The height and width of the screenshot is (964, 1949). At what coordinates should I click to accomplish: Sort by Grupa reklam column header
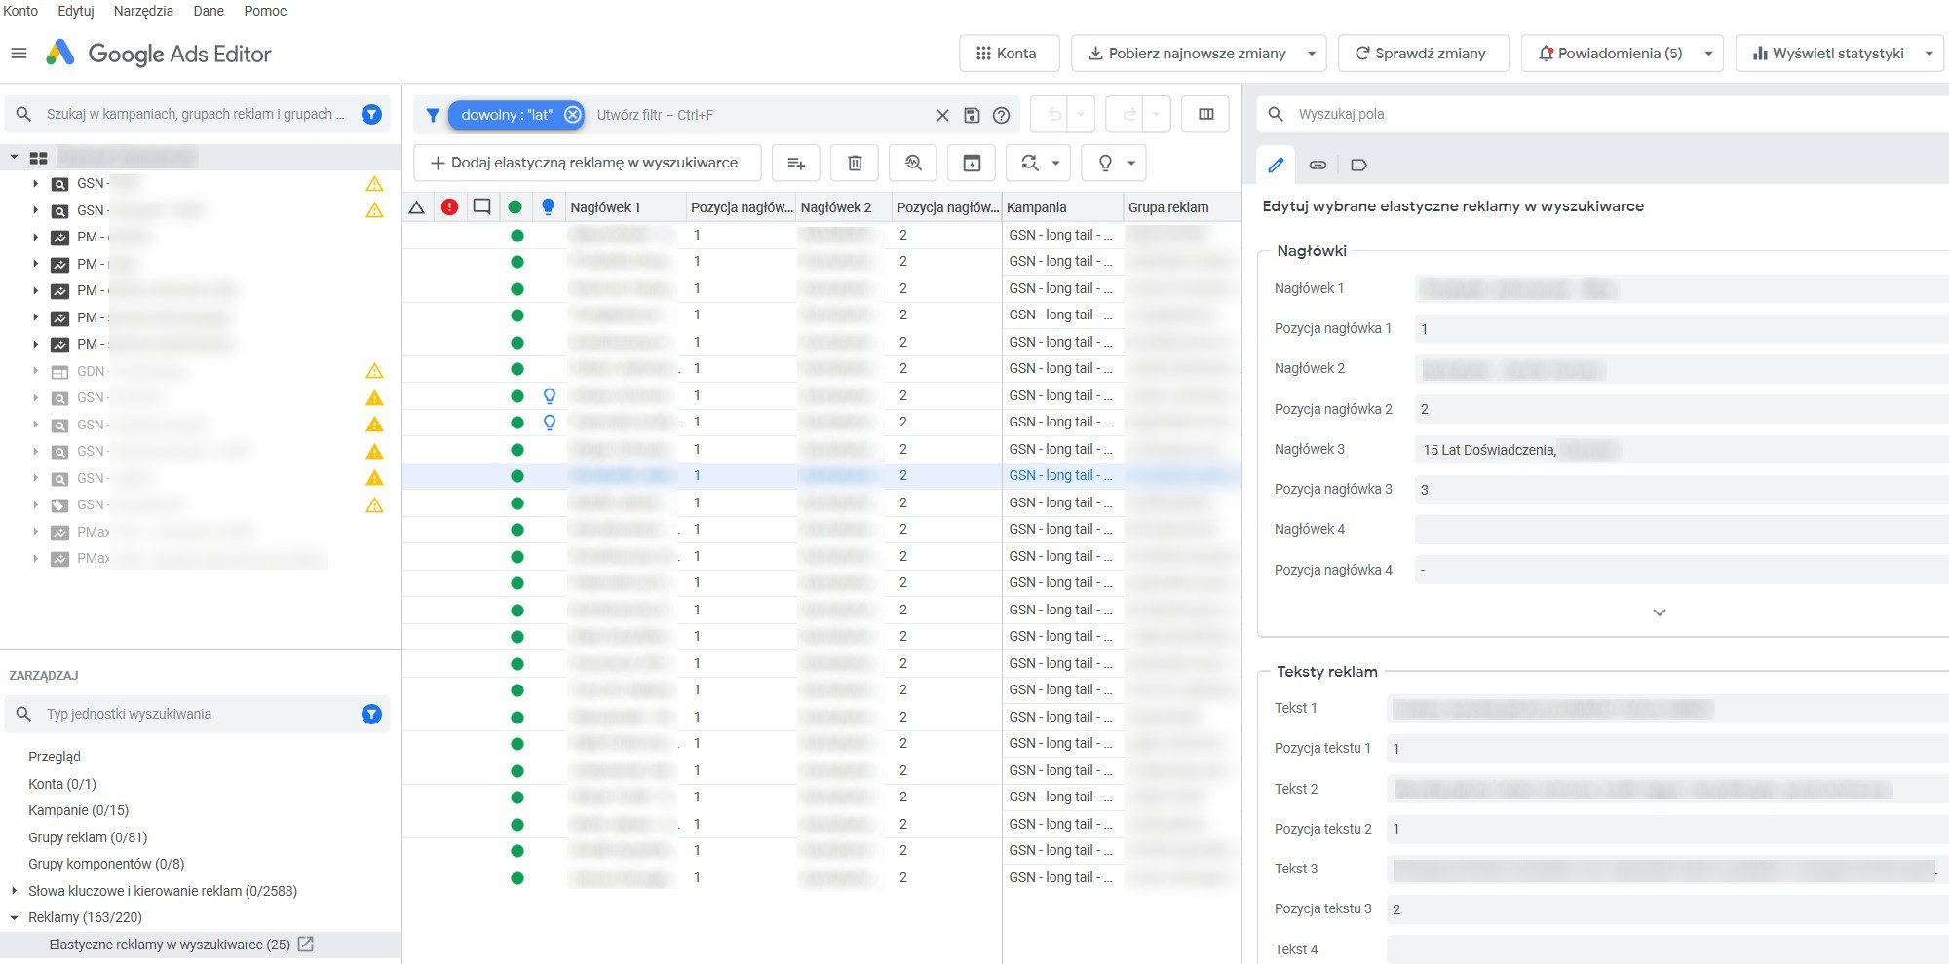[x=1182, y=207]
